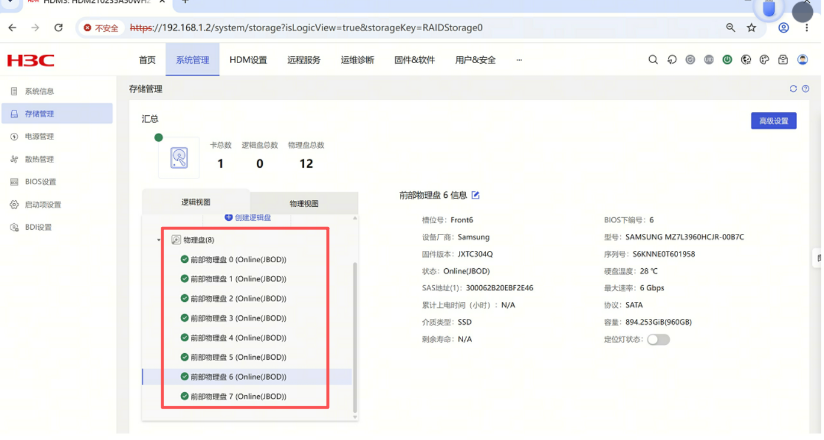Open the header search magnifier icon

click(653, 60)
